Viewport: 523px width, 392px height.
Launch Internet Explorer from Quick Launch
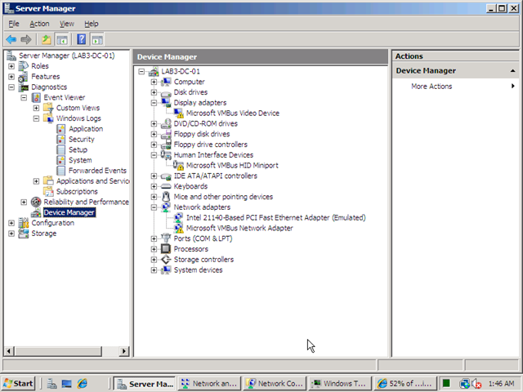coord(83,384)
